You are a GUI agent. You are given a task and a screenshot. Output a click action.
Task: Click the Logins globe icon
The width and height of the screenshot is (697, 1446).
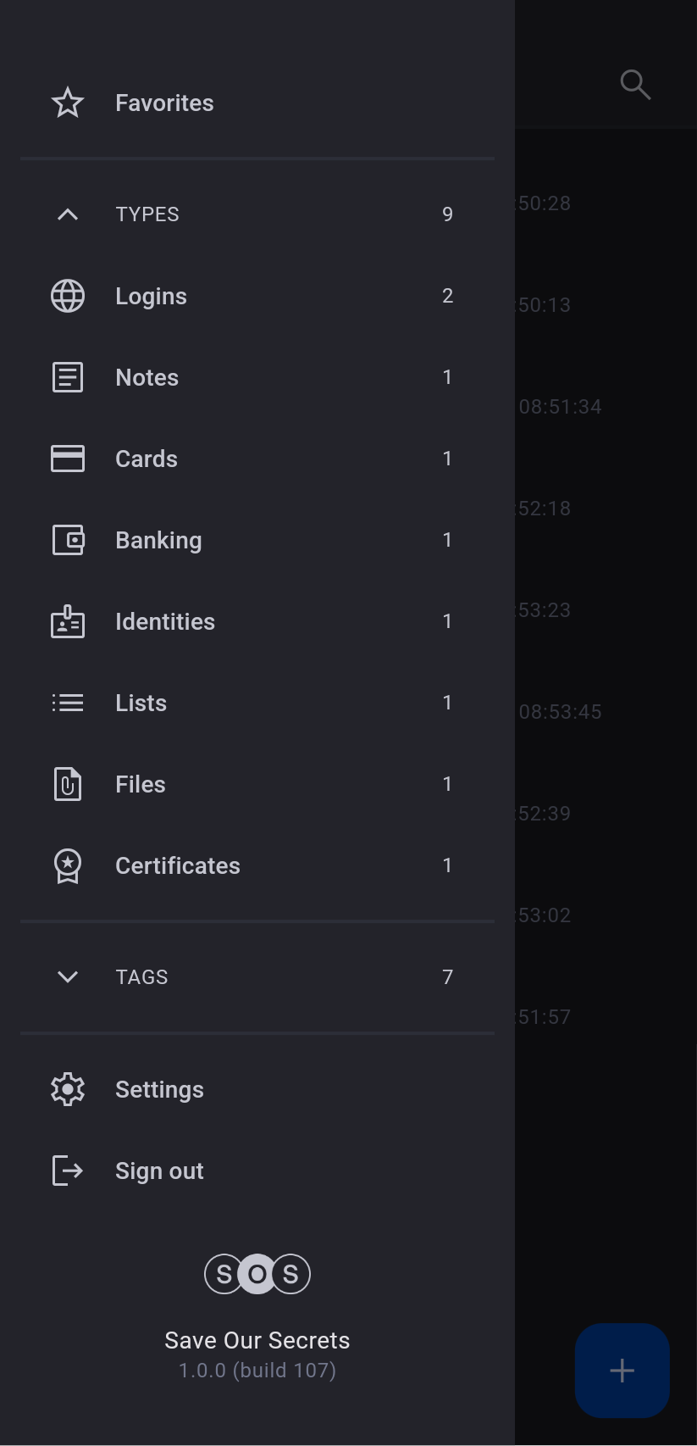[68, 296]
